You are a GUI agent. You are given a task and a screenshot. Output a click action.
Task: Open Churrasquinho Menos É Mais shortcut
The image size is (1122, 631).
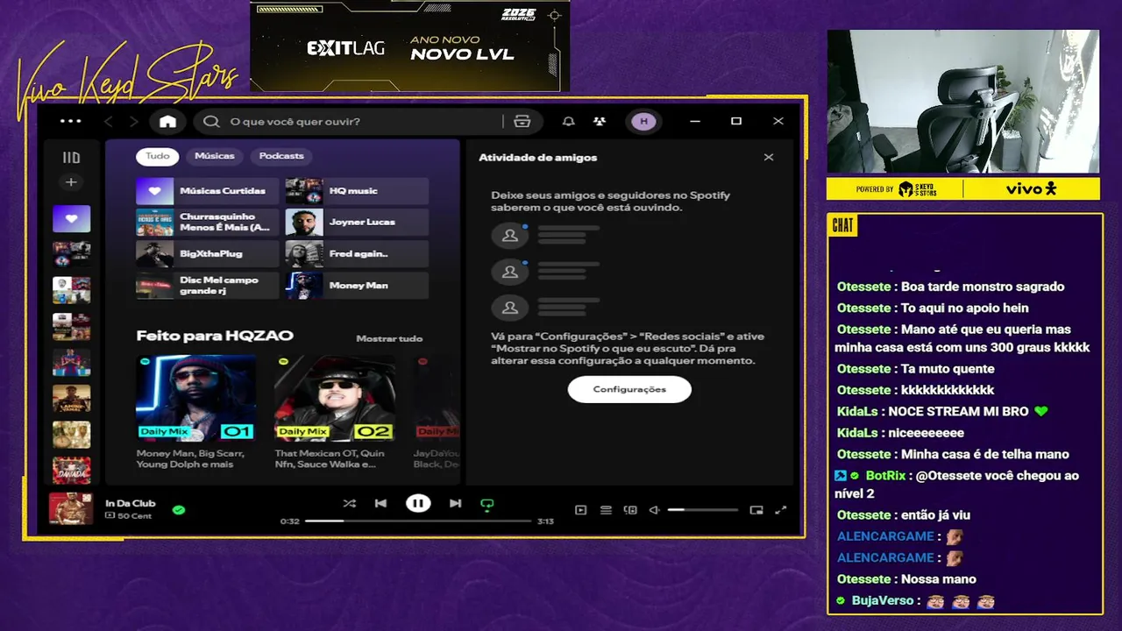(207, 222)
